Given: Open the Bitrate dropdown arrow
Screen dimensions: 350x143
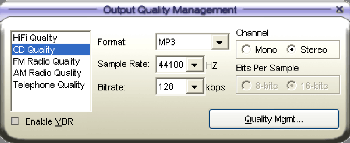Looking at the screenshot, I should pos(195,86).
